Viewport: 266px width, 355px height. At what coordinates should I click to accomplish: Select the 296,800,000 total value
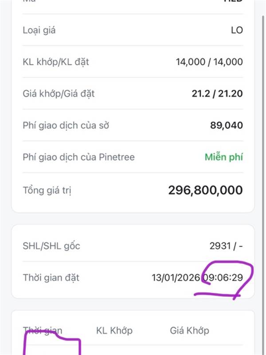[205, 190]
